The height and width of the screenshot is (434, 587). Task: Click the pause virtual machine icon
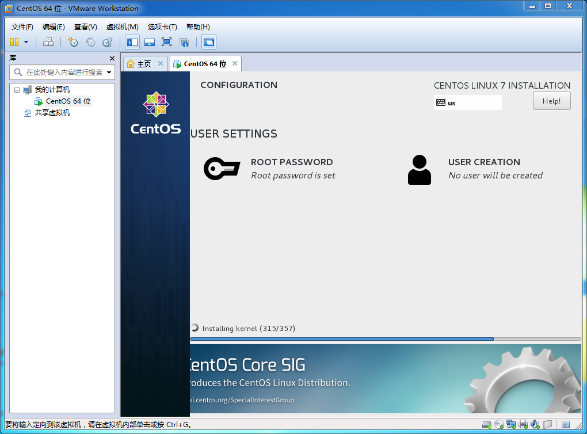coord(14,42)
